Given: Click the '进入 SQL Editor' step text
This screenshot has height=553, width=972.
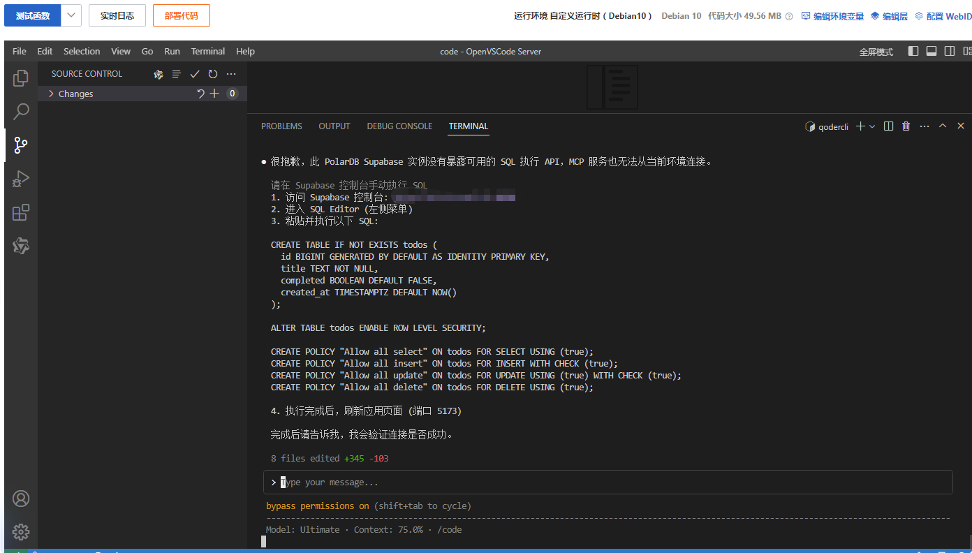Looking at the screenshot, I should point(341,209).
